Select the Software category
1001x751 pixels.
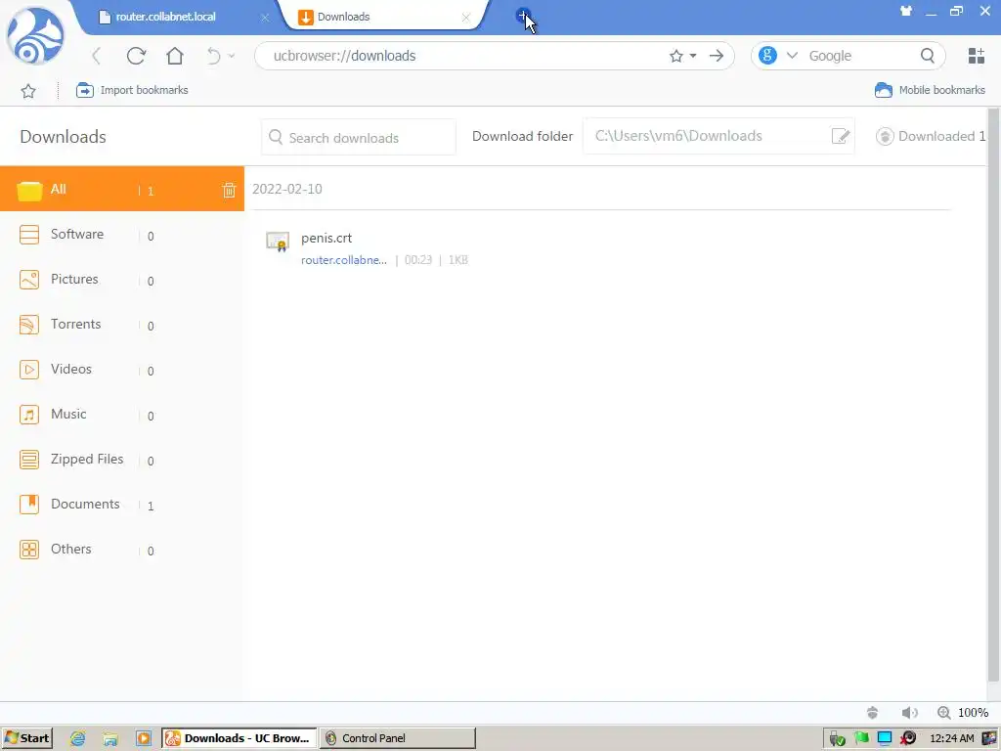[x=122, y=235]
